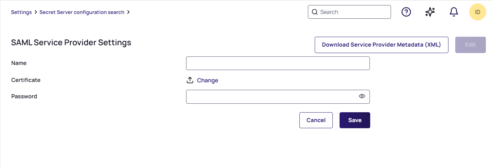Open the help question mark icon
The height and width of the screenshot is (168, 492).
click(406, 12)
